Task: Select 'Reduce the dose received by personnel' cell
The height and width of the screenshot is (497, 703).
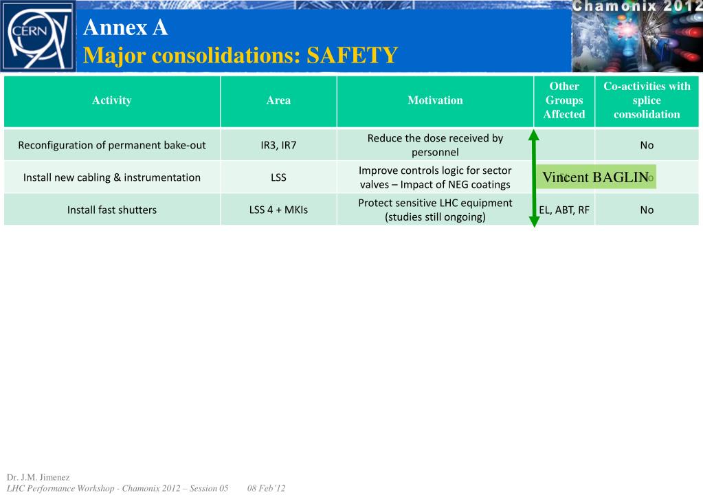Action: 435,145
